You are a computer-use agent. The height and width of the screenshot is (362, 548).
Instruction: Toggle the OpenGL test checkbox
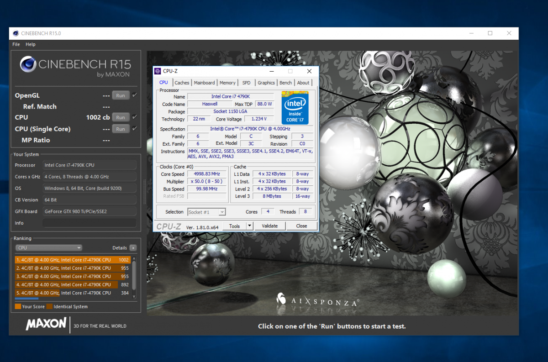tap(135, 95)
